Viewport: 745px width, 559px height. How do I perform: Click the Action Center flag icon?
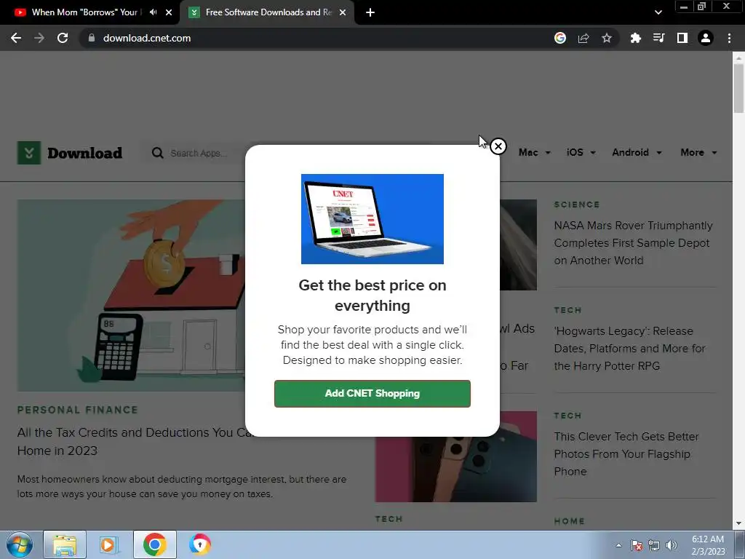tap(636, 545)
